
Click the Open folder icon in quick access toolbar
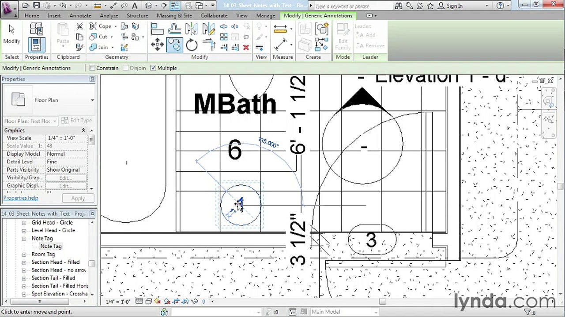[26, 6]
